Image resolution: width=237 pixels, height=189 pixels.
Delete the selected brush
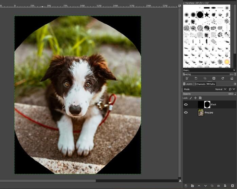pyautogui.click(x=214, y=78)
